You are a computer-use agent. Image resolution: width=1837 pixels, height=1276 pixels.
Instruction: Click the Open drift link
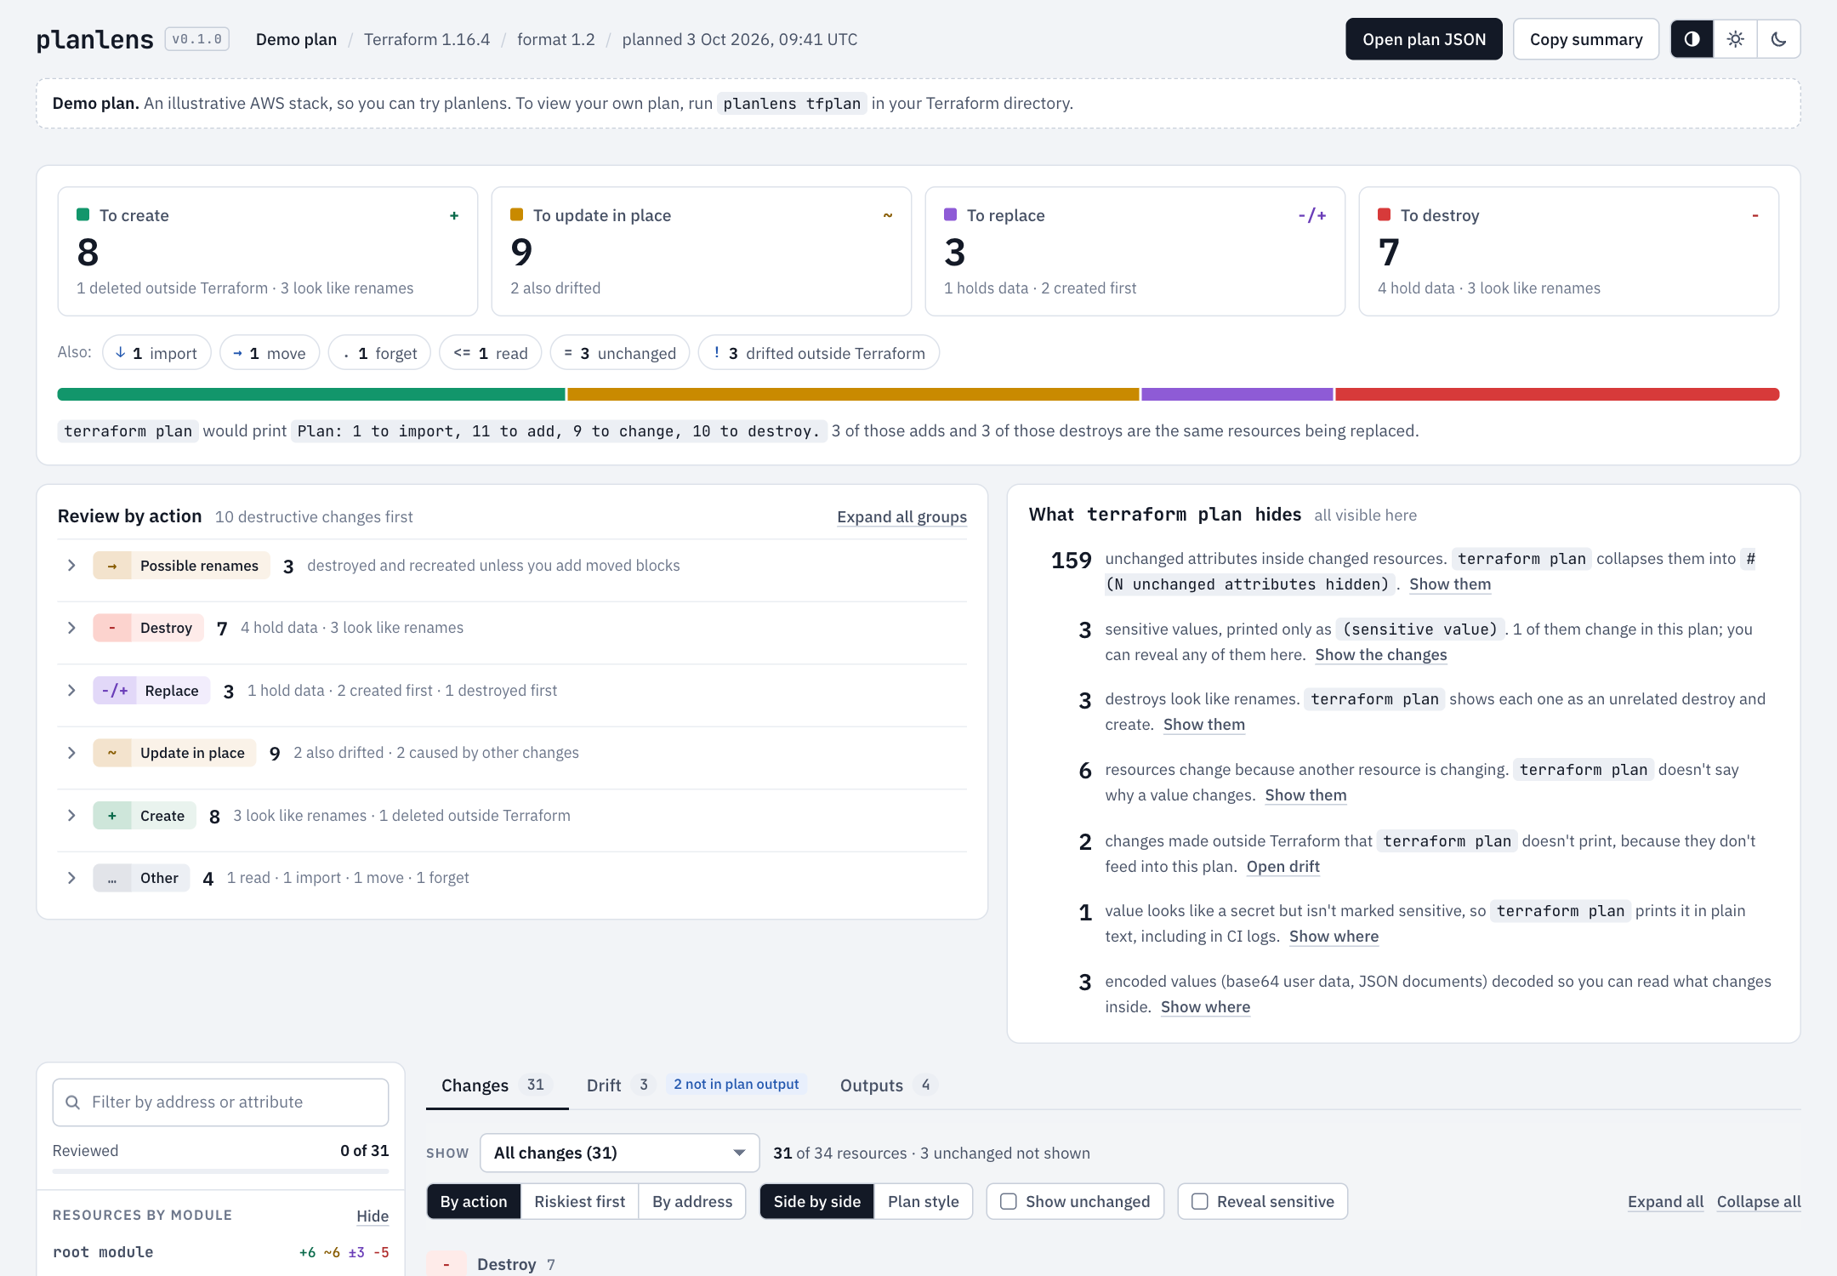1283,867
